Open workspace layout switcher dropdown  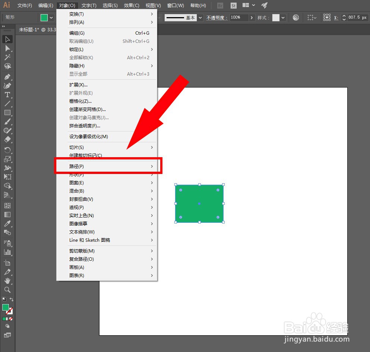pos(253,5)
